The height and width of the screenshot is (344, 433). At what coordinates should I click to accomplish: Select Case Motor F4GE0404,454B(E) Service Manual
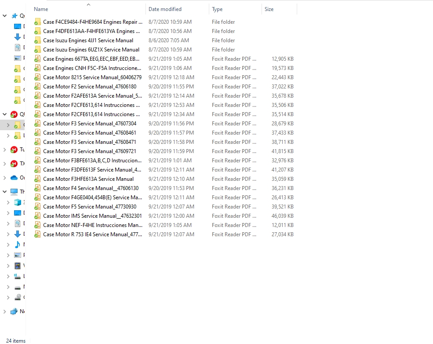pos(92,198)
